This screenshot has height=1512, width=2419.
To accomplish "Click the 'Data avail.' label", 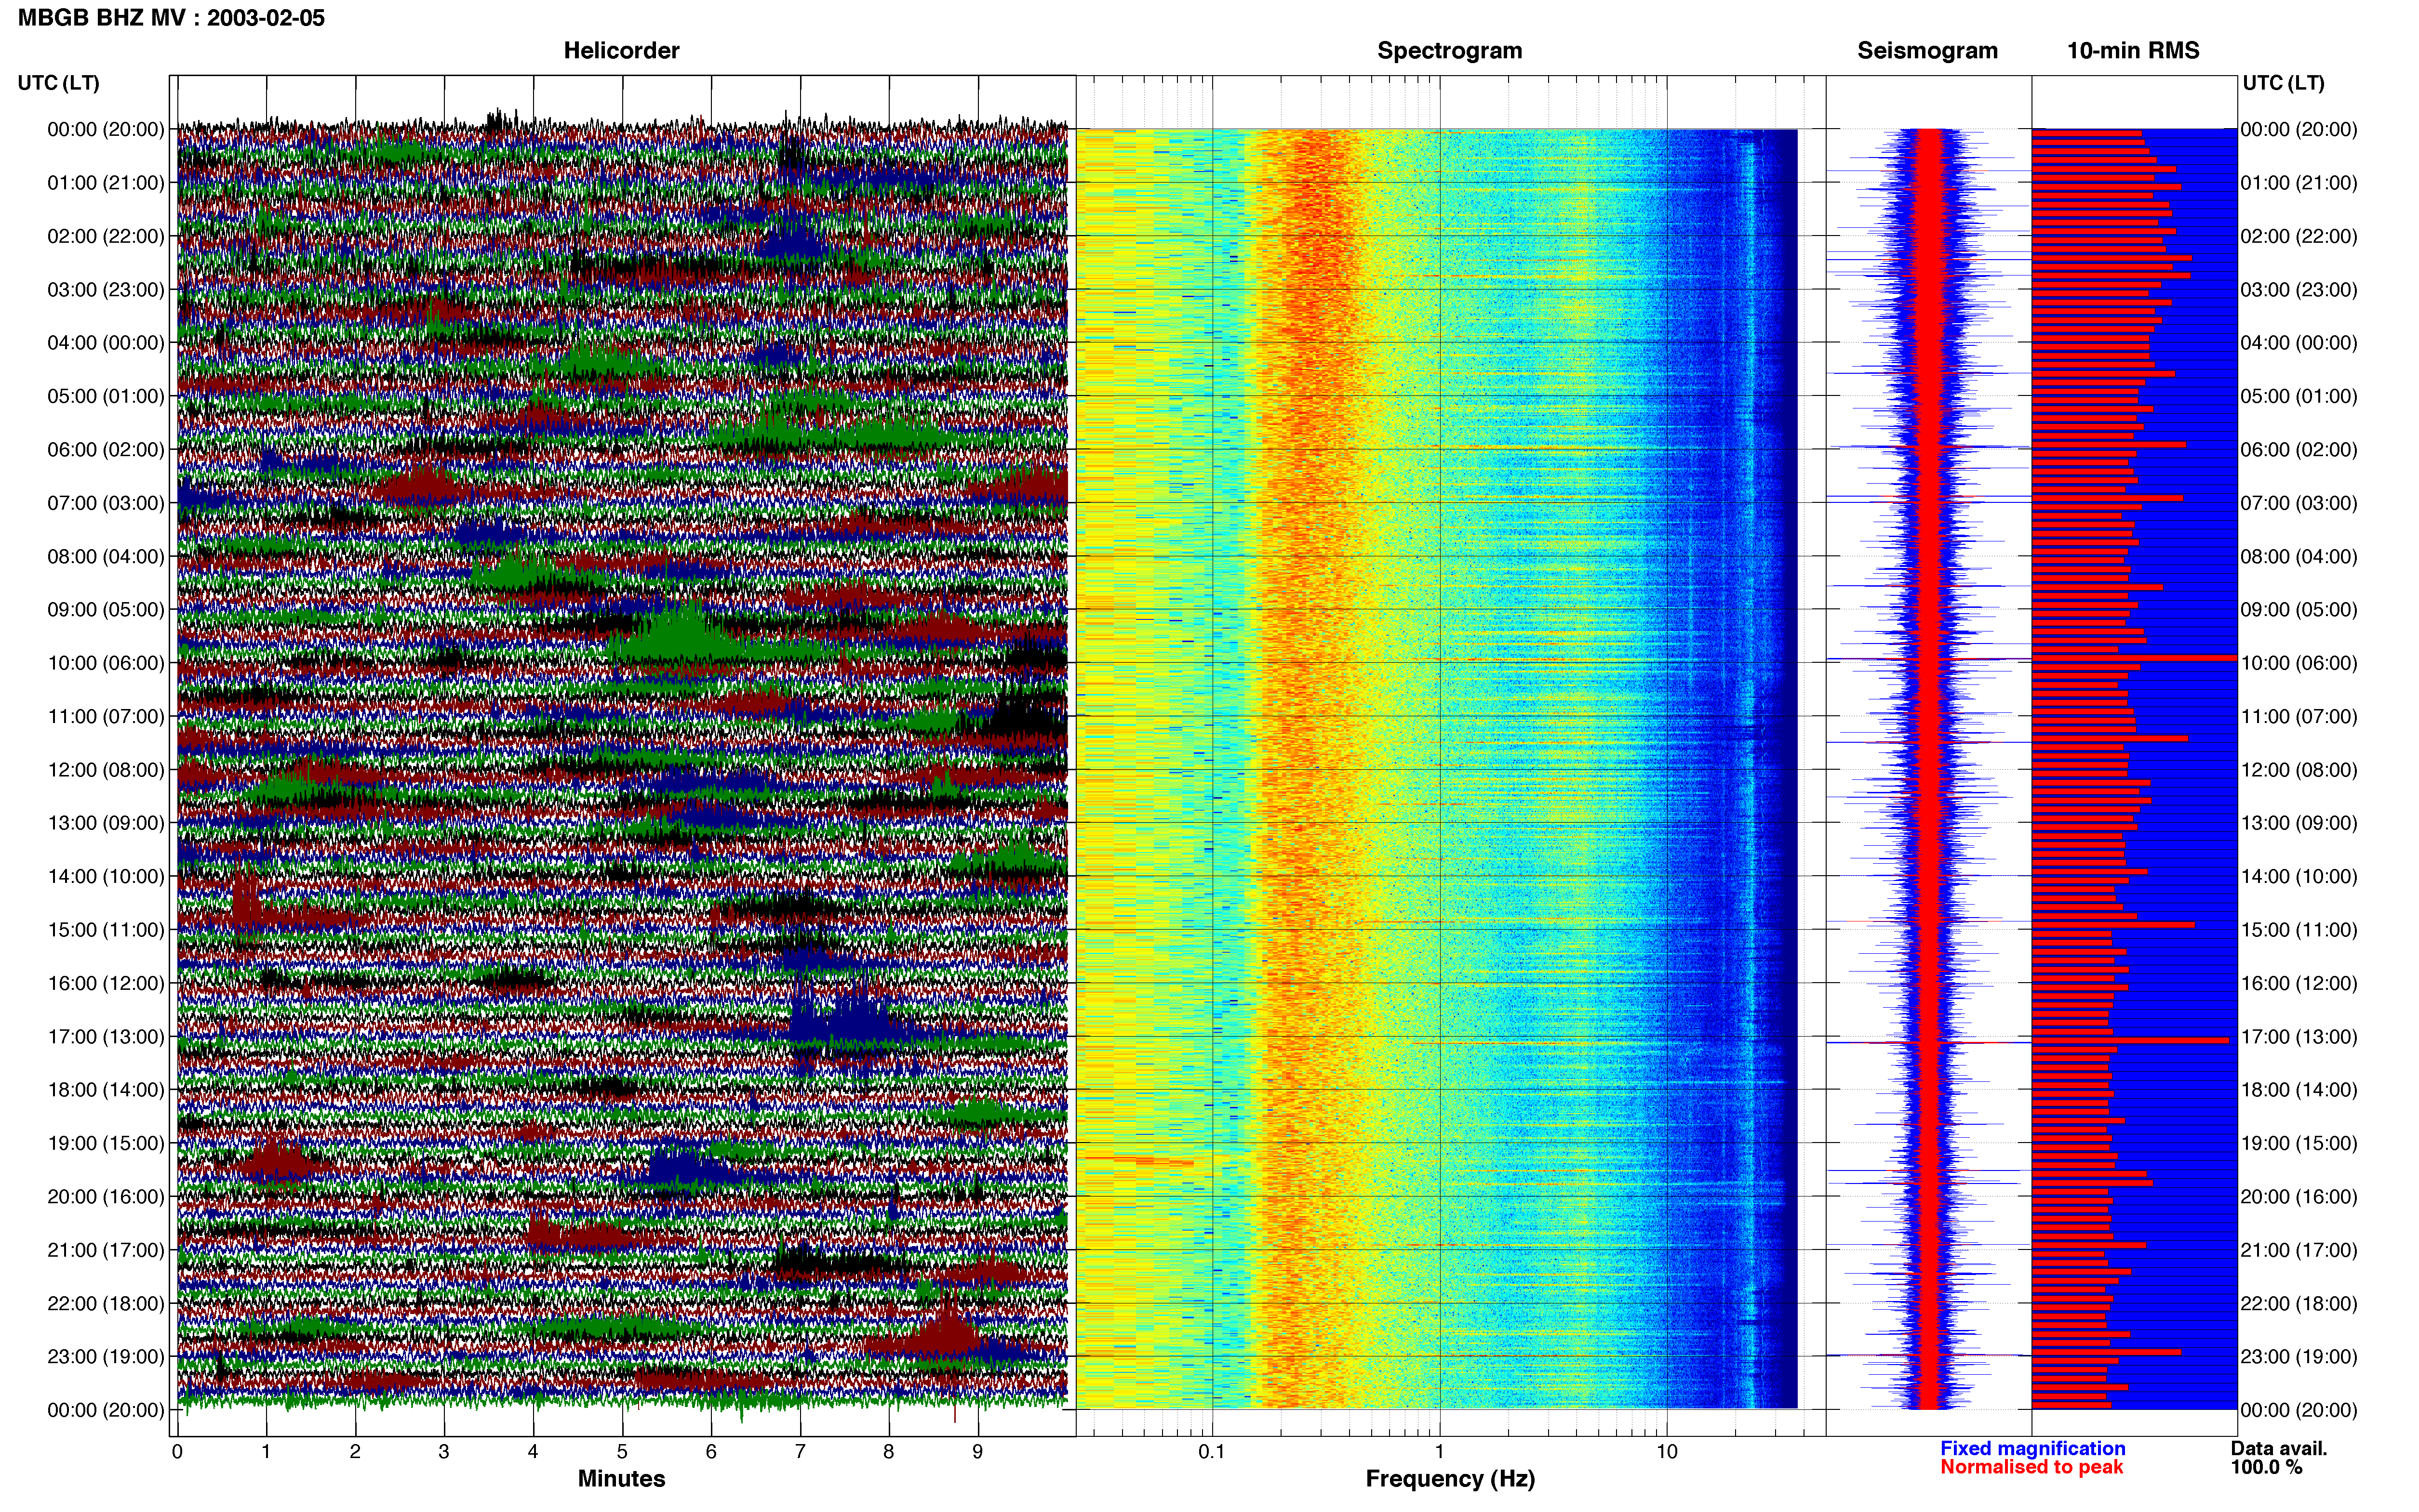I will [2279, 1448].
